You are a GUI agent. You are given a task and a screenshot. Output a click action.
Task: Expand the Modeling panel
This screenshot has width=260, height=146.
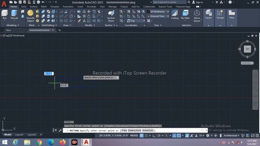coord(13,25)
